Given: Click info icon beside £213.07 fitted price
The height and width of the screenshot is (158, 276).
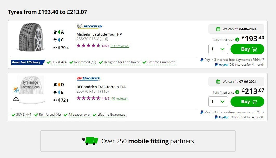Looking at the screenshot, I should 237,92.
